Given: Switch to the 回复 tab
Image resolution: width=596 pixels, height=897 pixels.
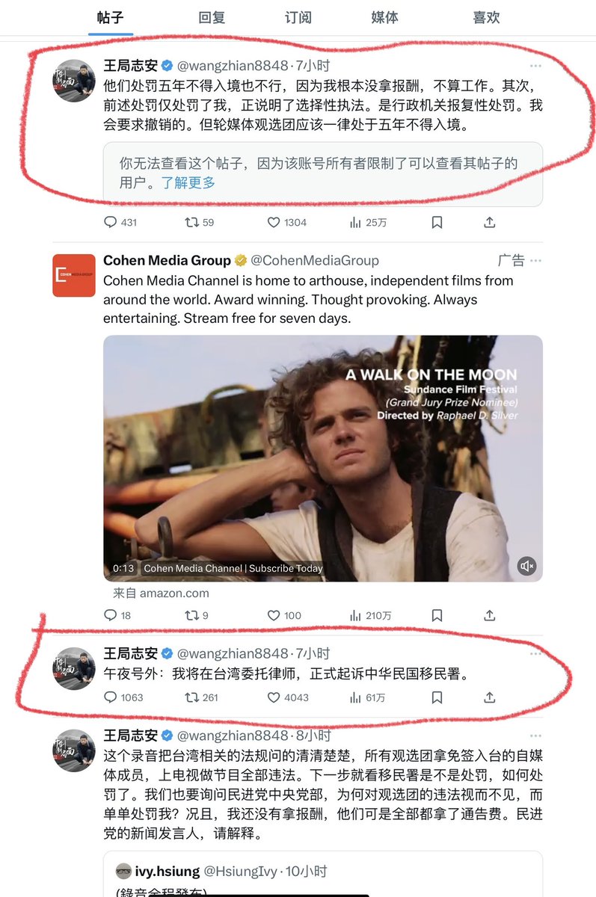Looking at the screenshot, I should 212,17.
